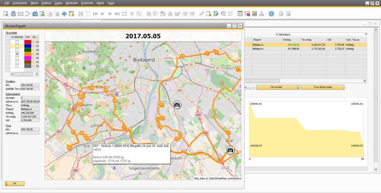Viewport: 381px width, 193px height.
Task: Click the red route color swatch
Action: tap(28, 42)
